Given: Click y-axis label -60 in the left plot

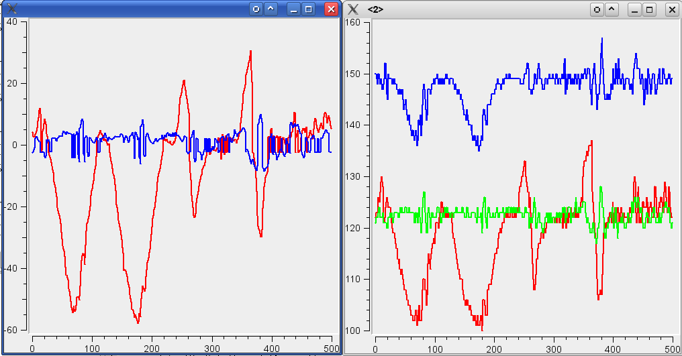Looking at the screenshot, I should [9, 330].
